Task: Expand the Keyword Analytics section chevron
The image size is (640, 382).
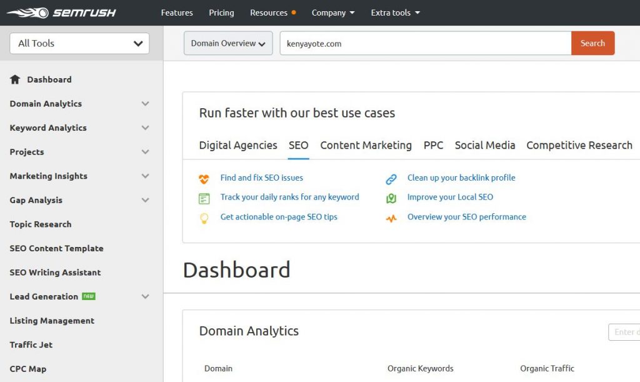Action: click(145, 128)
